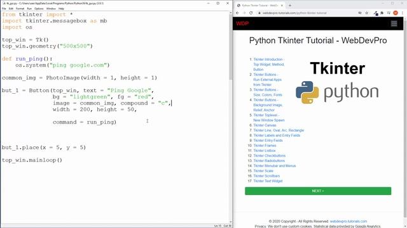Image resolution: width=407 pixels, height=228 pixels.
Task: Reload the browser page
Action: pos(251,13)
